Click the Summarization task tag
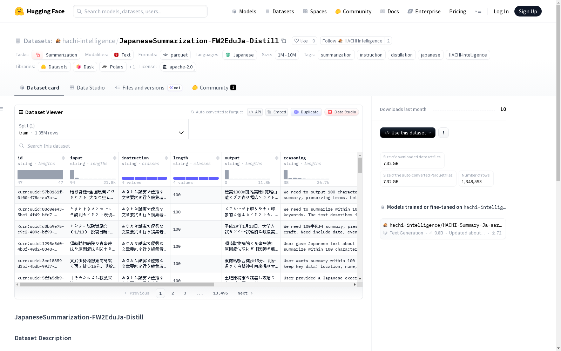This screenshot has width=561, height=351. tap(56, 55)
